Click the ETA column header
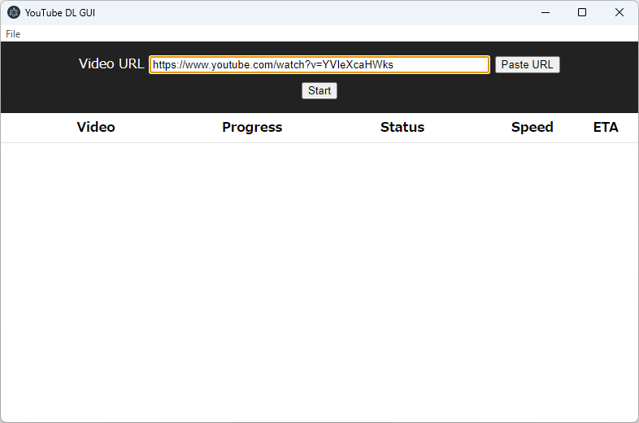Image resolution: width=639 pixels, height=423 pixels. 606,127
